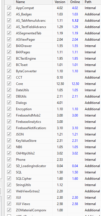The height and width of the screenshot is (216, 101).
Task: Click the Online column header
Action: pyautogui.click(x=75, y=2)
